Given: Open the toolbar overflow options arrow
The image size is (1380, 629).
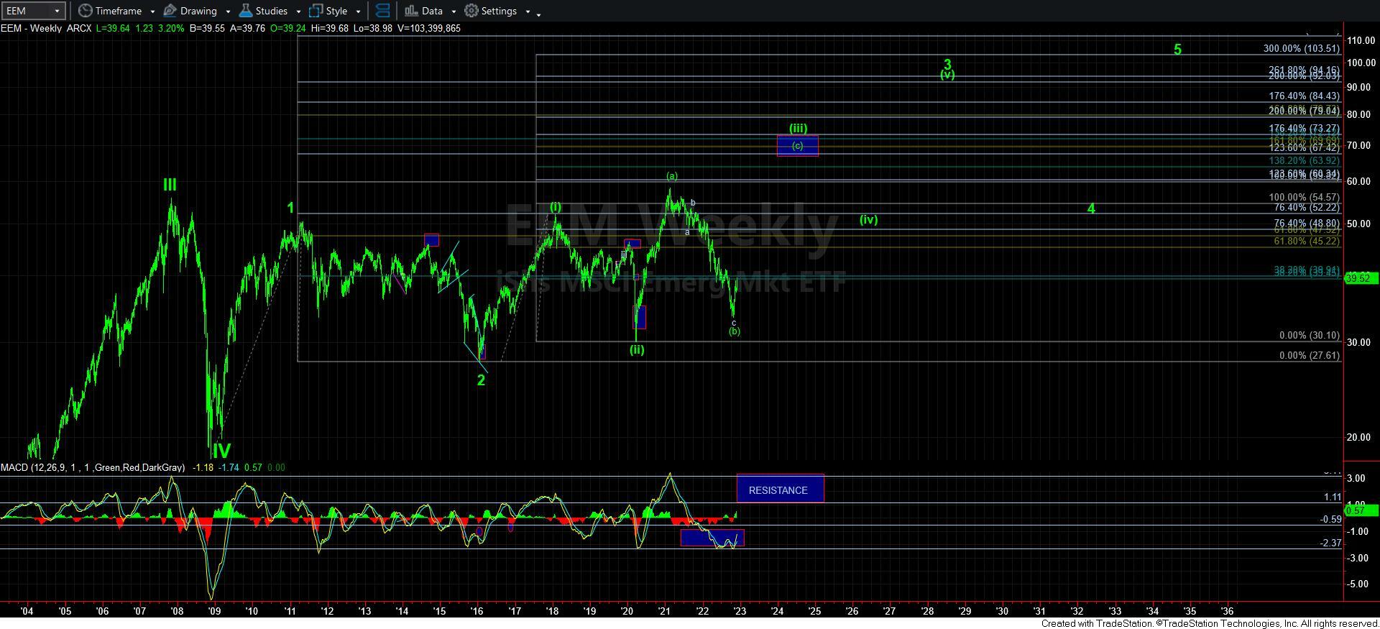Looking at the screenshot, I should (x=539, y=13).
